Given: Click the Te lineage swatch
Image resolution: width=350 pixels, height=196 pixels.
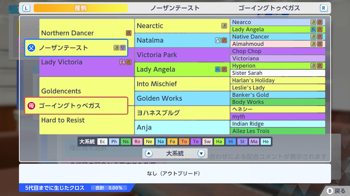Looking at the screenshot, I should [196, 141].
